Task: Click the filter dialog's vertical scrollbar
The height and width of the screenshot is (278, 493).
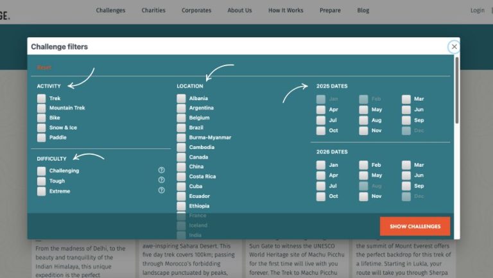Action: (x=456, y=90)
